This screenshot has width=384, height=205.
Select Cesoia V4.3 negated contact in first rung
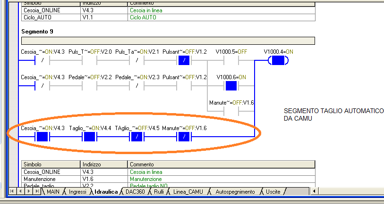[42, 60]
